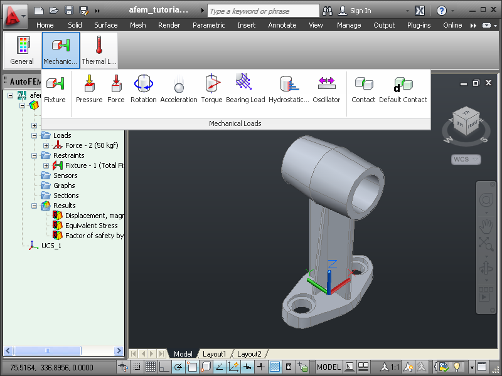Switch to Layout1 tab
The width and height of the screenshot is (502, 376).
pyautogui.click(x=214, y=354)
